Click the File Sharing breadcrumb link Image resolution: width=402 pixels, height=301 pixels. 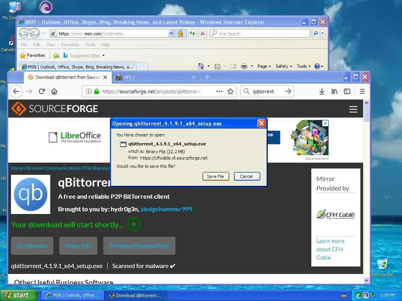(96, 168)
